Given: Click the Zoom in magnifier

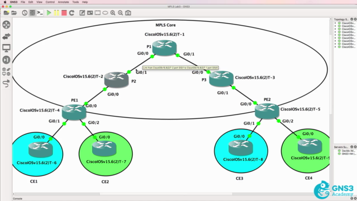Looking at the screenshot, I should point(113,13).
